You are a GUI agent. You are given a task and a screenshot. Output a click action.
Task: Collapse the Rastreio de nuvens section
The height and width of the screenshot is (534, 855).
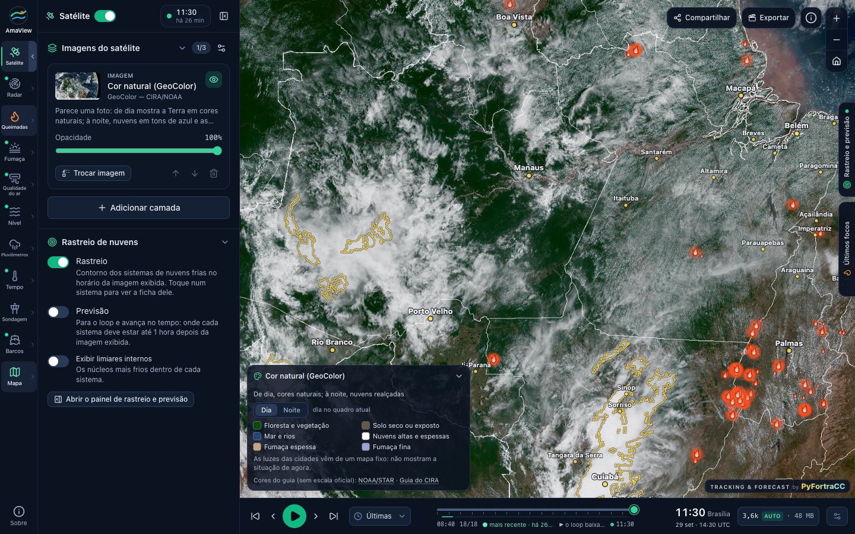(225, 242)
